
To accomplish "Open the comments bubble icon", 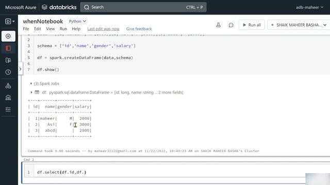I will [x=231, y=25].
